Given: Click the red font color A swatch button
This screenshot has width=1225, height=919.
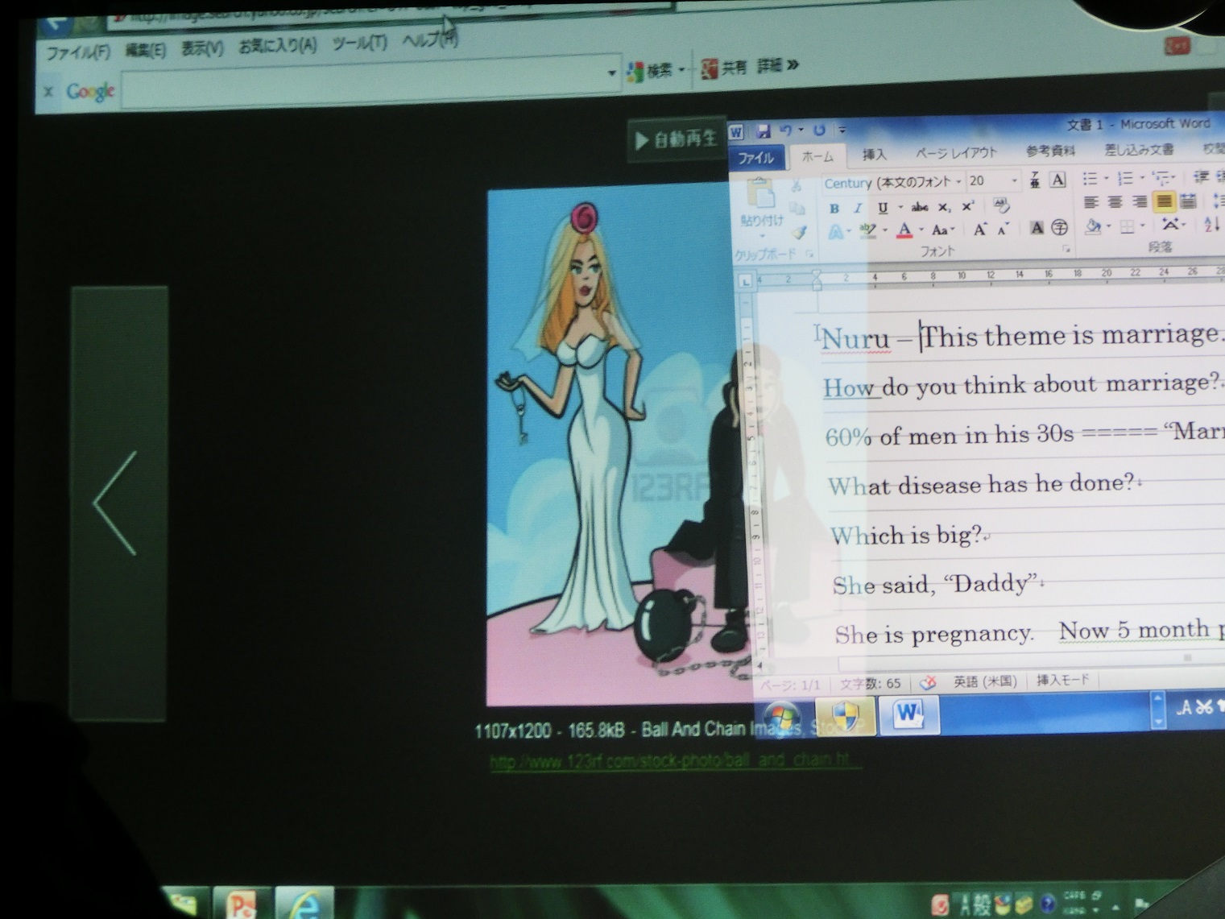Looking at the screenshot, I should 904,231.
